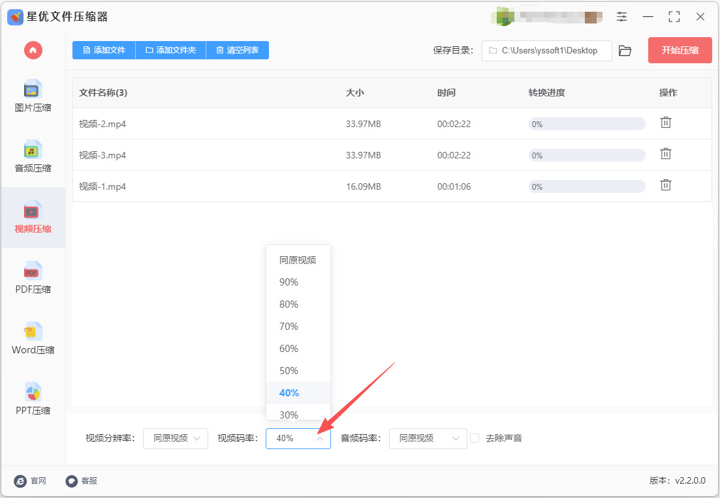Screen dimensions: 720x498
Task: Click 00:01:06 duration cell
Action: point(454,186)
